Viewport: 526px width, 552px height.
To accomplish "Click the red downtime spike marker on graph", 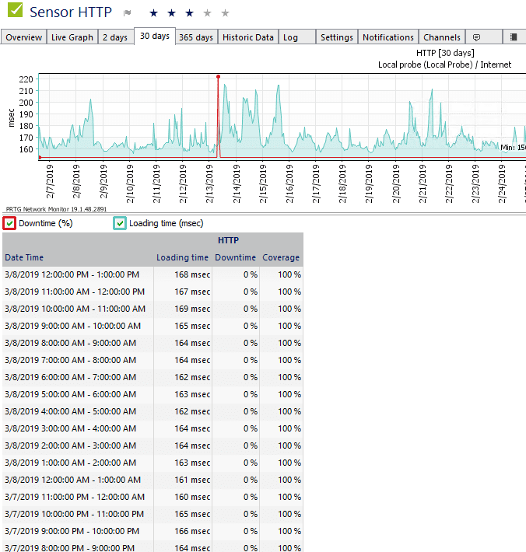I will tap(218, 77).
